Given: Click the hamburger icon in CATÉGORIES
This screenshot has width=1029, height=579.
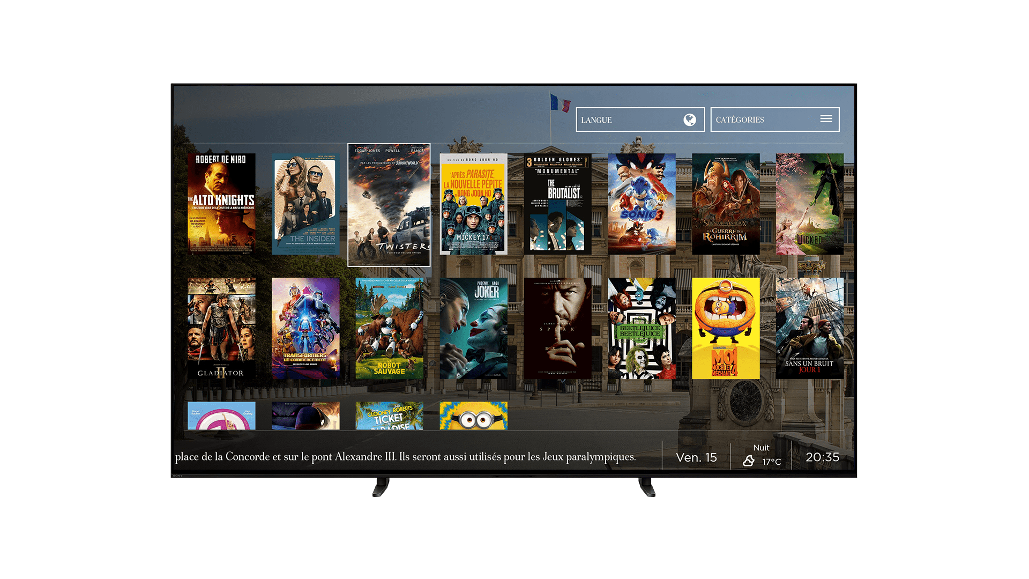Looking at the screenshot, I should click(x=826, y=118).
